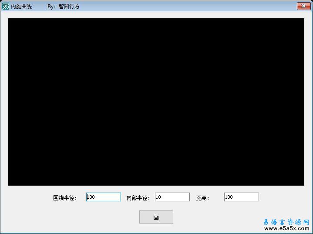Click the 内部半径 label

tap(138, 198)
